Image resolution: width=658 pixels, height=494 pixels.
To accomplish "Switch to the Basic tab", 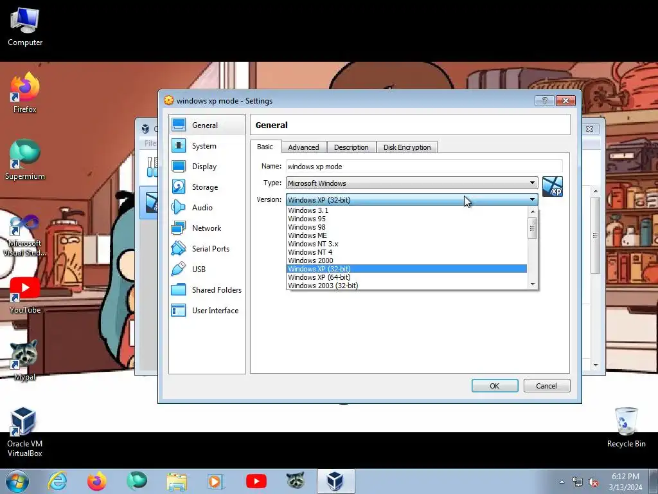I will [x=265, y=147].
